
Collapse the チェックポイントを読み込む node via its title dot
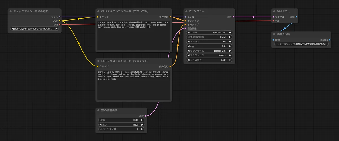pos(10,12)
